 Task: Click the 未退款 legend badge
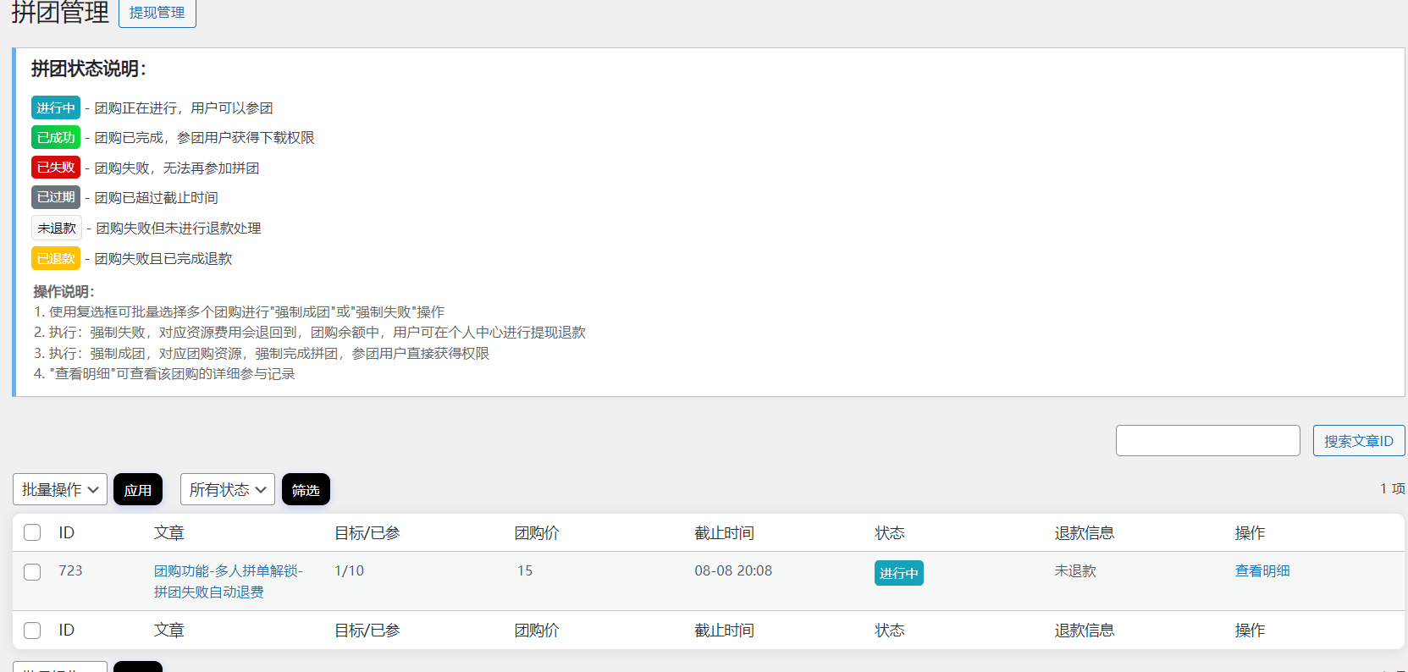coord(57,228)
